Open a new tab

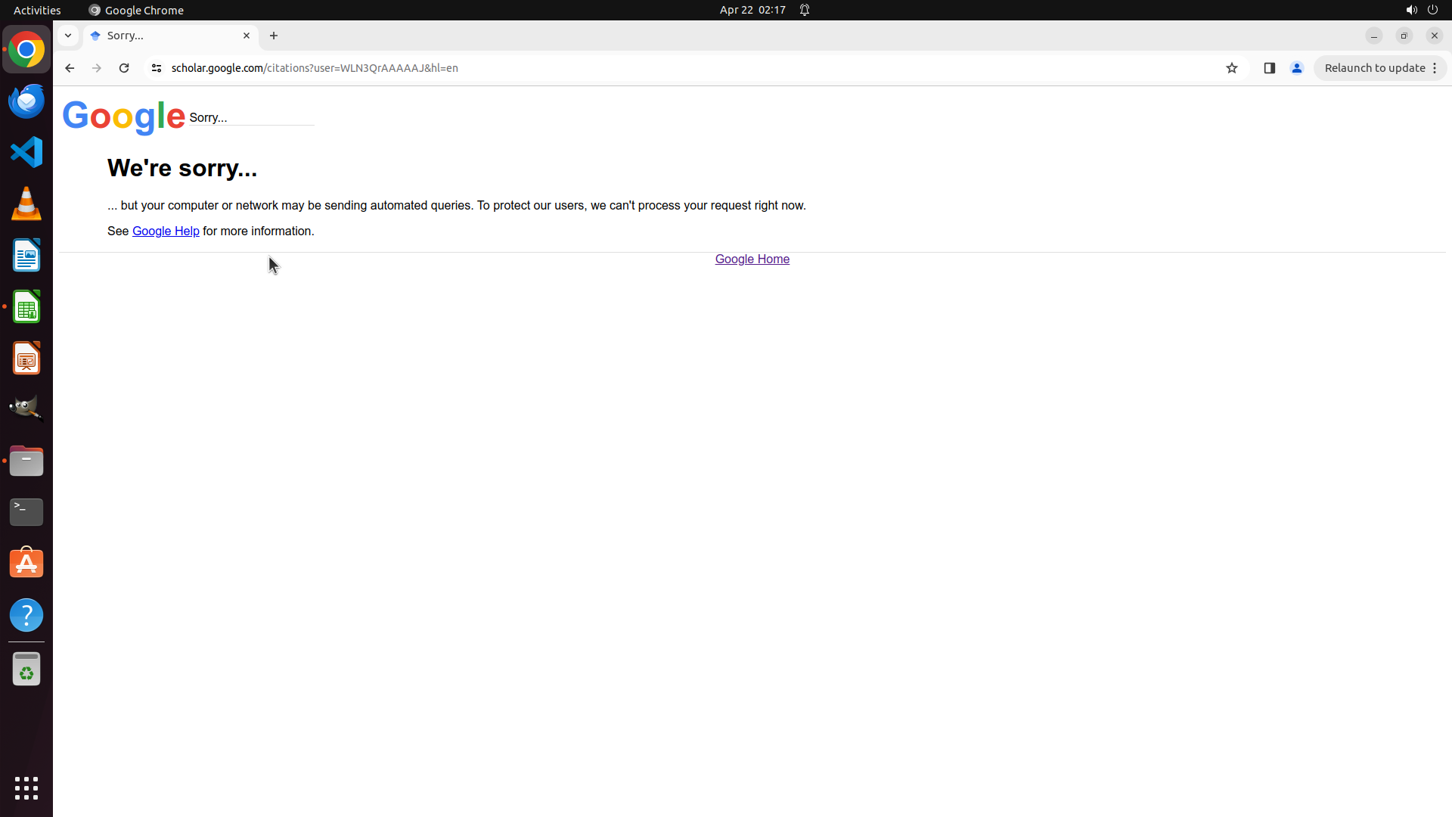tap(274, 36)
